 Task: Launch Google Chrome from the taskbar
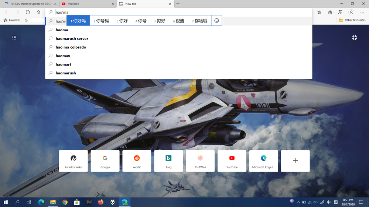[65, 202]
